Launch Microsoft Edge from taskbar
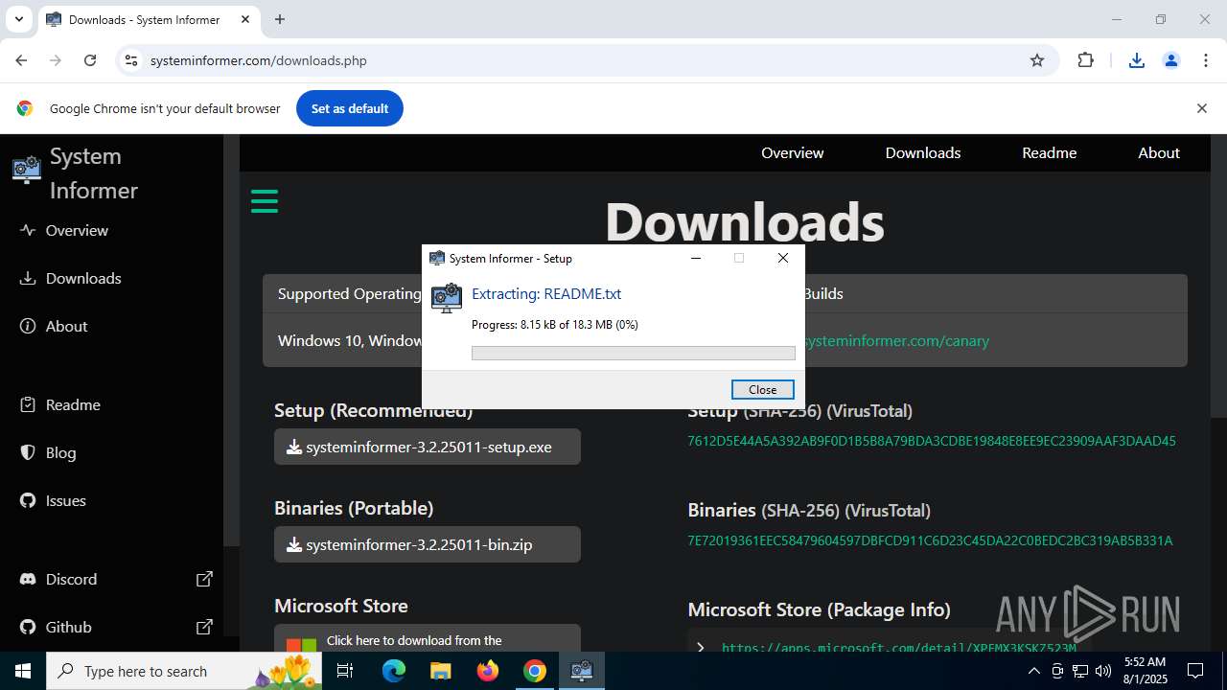This screenshot has width=1227, height=690. (394, 671)
